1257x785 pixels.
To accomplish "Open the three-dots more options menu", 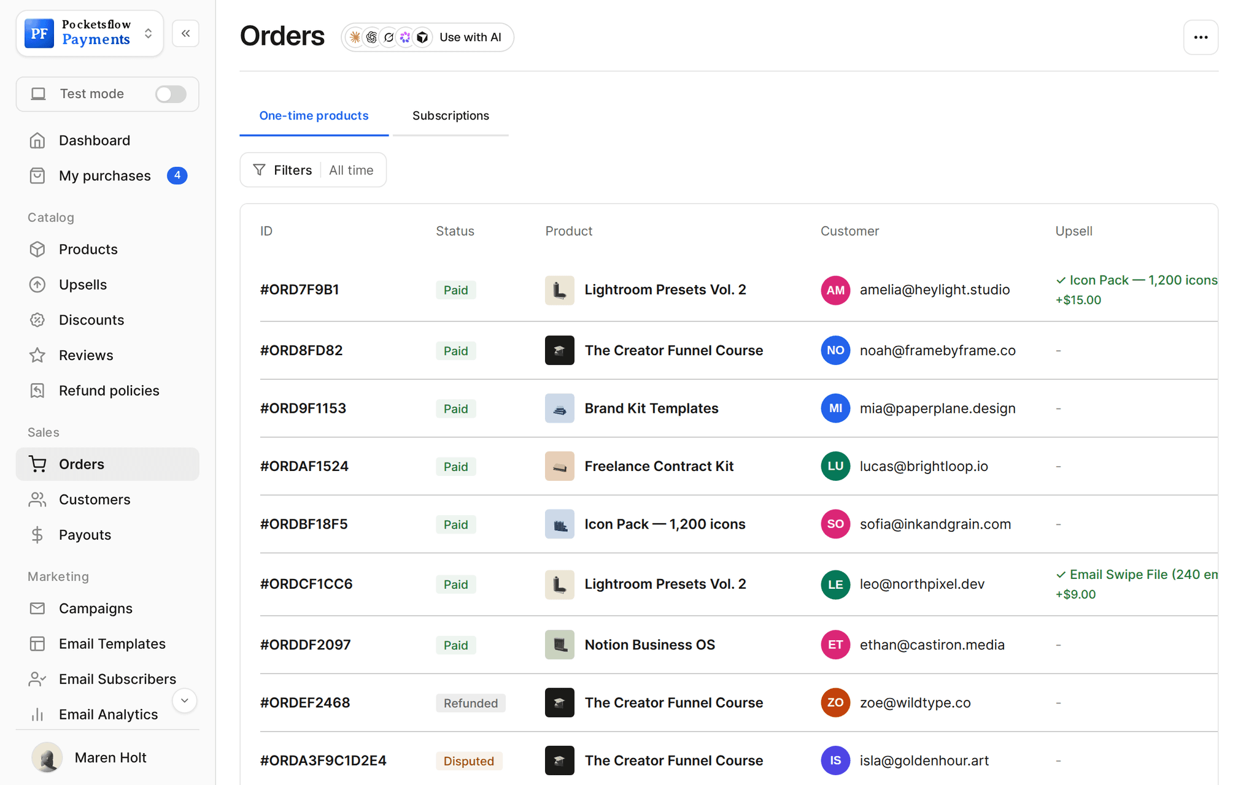I will (x=1201, y=37).
